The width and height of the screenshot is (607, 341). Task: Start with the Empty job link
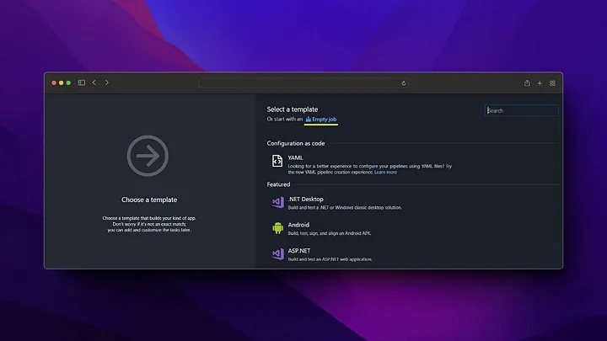pyautogui.click(x=321, y=119)
